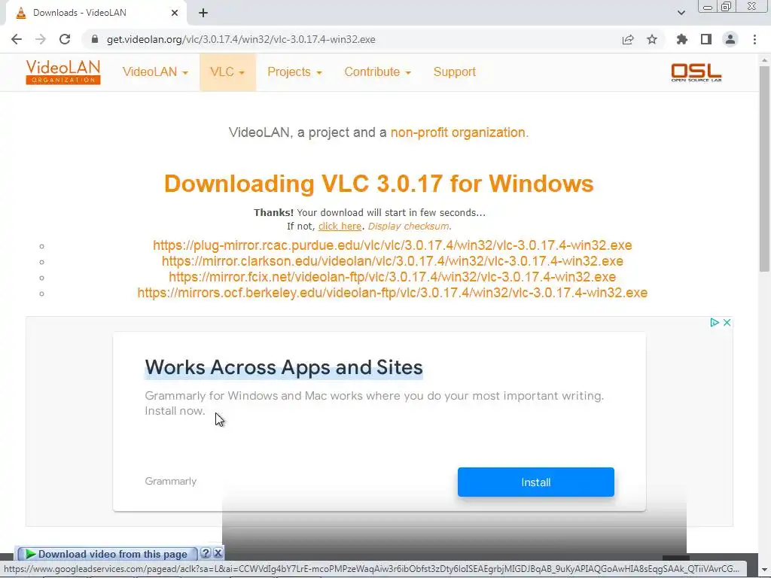Screen dimensions: 771x578
Task: Click the 'click here' download link
Action: (x=340, y=226)
